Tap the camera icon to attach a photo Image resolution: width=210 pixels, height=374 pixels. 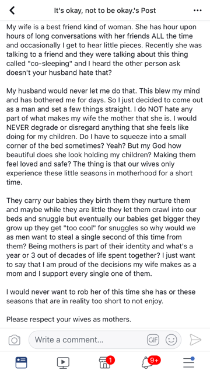14,340
